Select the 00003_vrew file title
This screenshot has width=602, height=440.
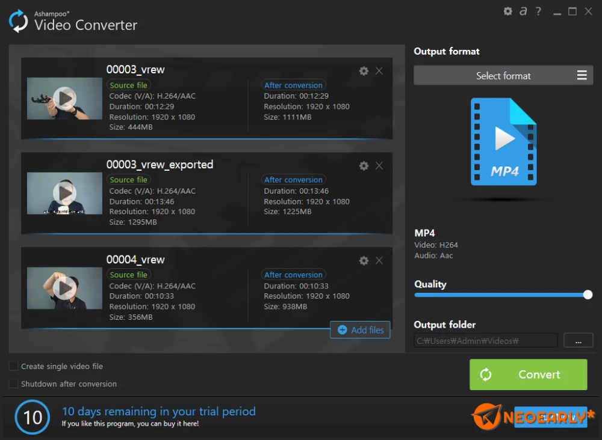[x=135, y=69]
